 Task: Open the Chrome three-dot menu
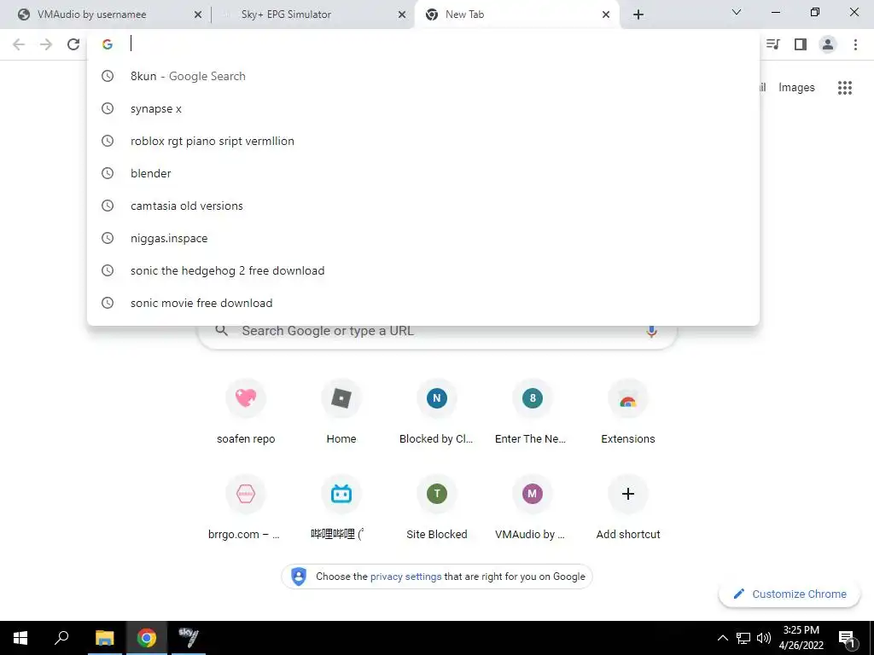coord(855,44)
